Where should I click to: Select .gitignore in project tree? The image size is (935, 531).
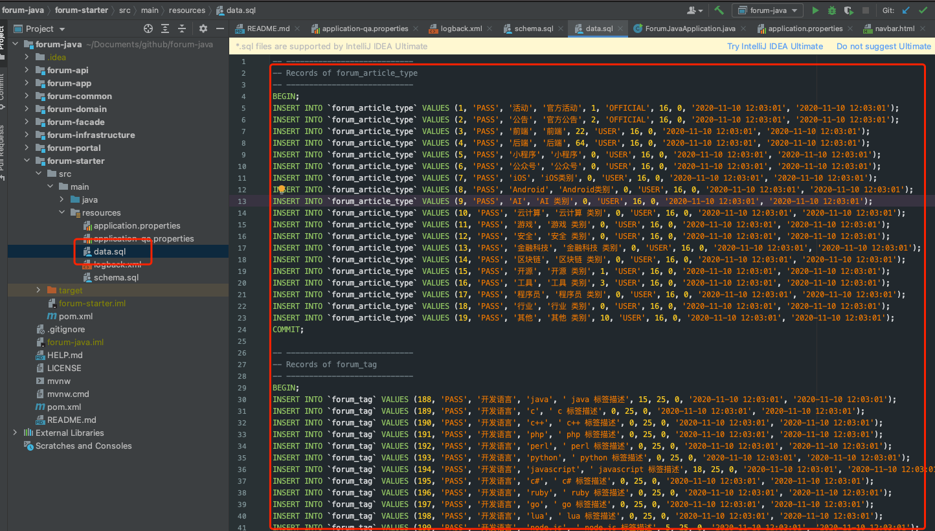pos(66,329)
